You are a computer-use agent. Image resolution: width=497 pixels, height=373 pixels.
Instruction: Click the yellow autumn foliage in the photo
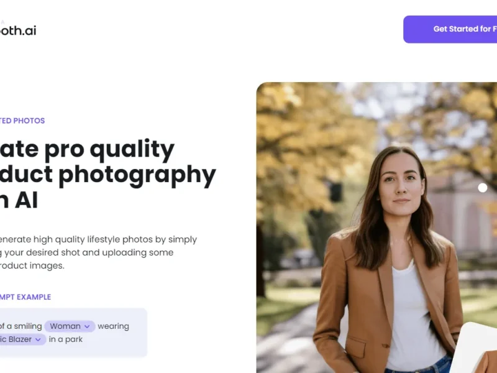[301, 133]
